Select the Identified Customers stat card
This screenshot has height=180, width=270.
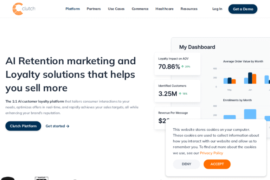click(x=177, y=91)
